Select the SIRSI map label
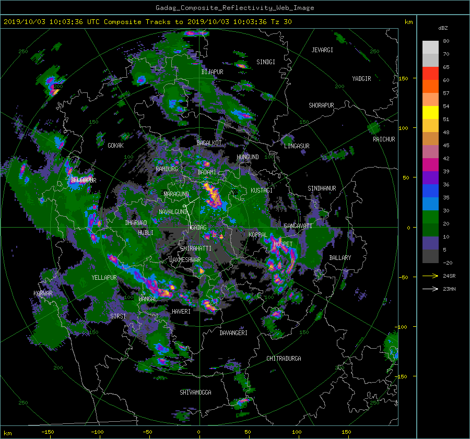Image resolution: width=470 pixels, height=439 pixels. click(118, 316)
